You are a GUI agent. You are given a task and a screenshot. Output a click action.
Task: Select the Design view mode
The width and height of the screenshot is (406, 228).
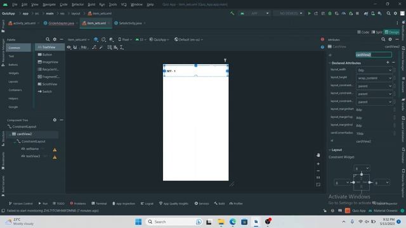[x=392, y=32]
